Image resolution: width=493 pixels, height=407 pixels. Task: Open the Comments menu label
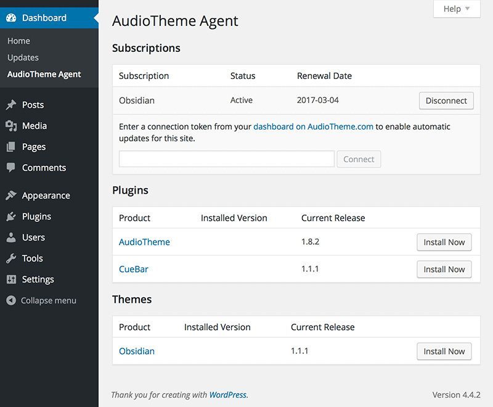[x=44, y=168]
